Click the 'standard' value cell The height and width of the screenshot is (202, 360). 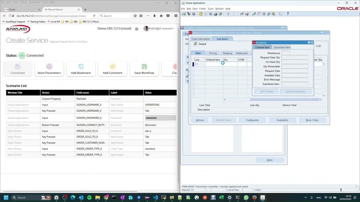click(160, 149)
